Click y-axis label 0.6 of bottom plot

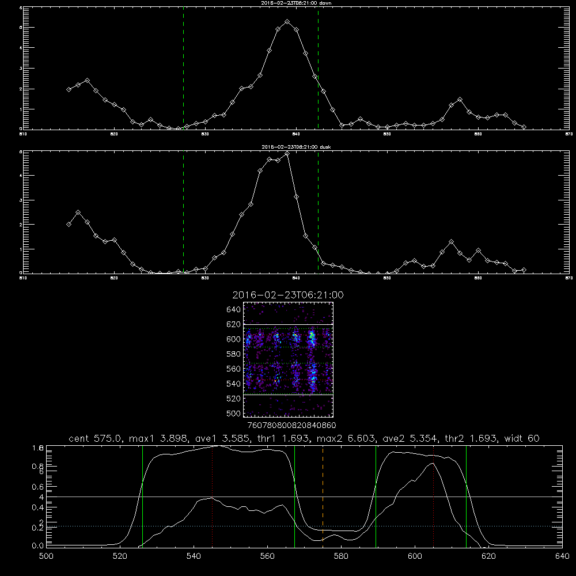(x=38, y=487)
